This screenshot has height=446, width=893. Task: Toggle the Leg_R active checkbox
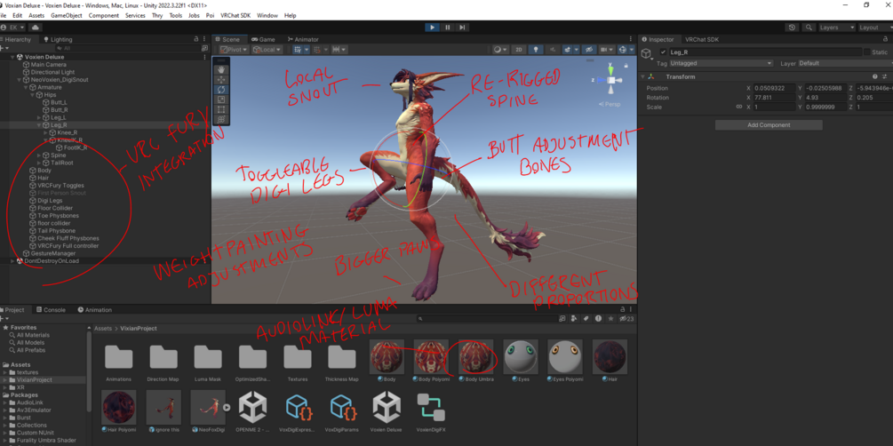(x=662, y=52)
